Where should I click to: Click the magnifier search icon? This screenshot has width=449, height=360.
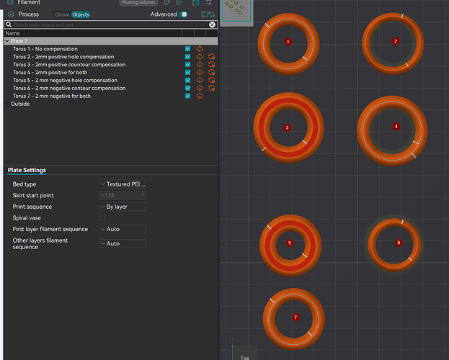pos(9,24)
